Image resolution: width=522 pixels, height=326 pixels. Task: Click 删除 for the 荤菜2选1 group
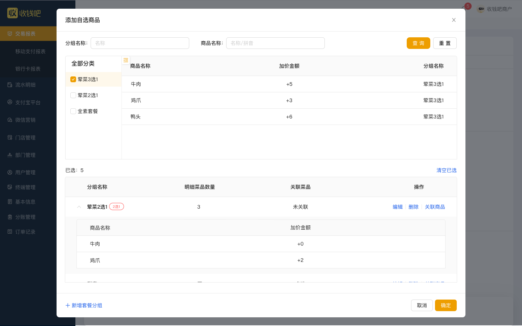pyautogui.click(x=414, y=207)
